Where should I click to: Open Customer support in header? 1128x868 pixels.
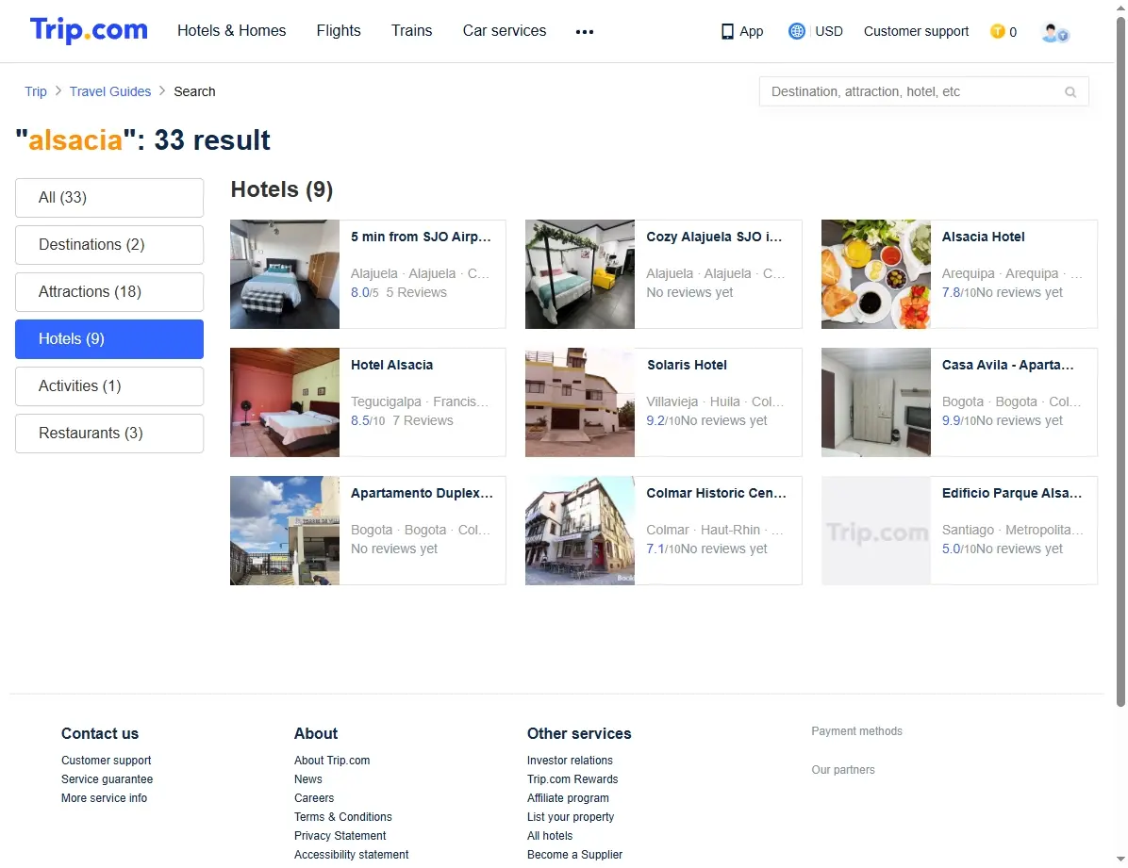(x=917, y=31)
